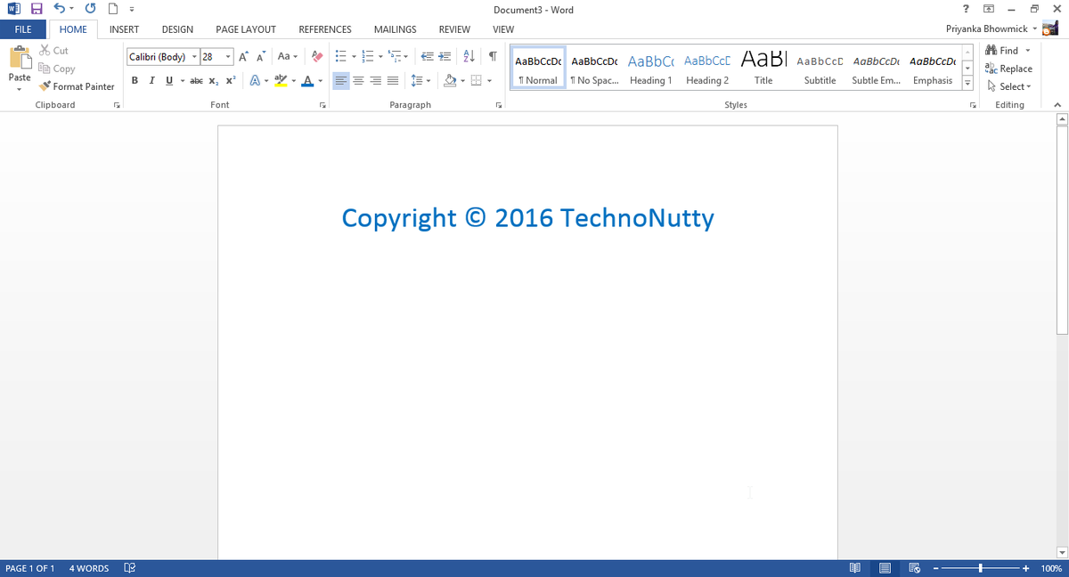
Task: Apply shading with the paint bucket icon
Action: (x=450, y=80)
